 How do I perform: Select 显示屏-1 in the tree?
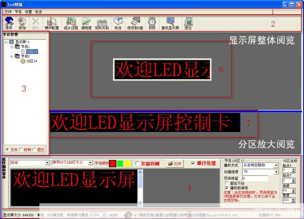pyautogui.click(x=22, y=42)
